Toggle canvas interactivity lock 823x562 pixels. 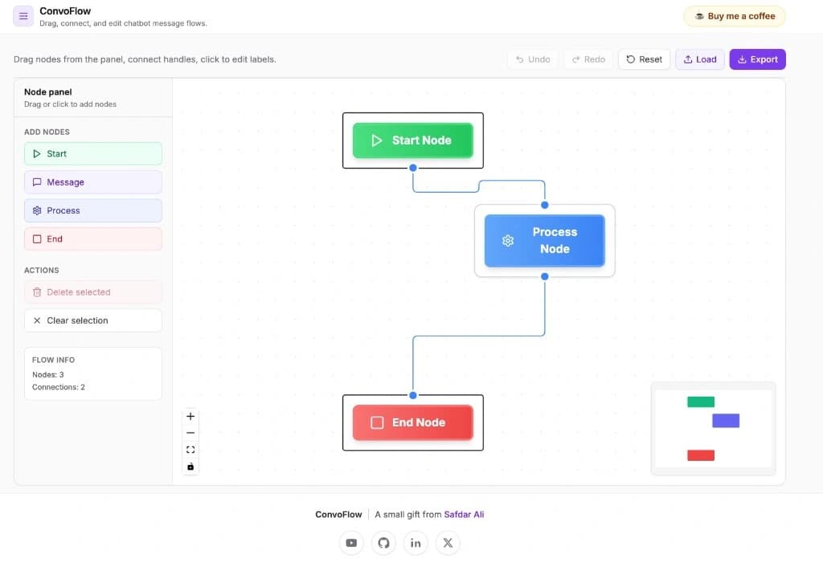point(190,466)
